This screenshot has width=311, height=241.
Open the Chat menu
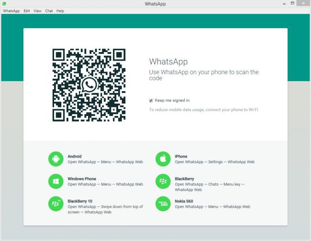click(x=49, y=11)
